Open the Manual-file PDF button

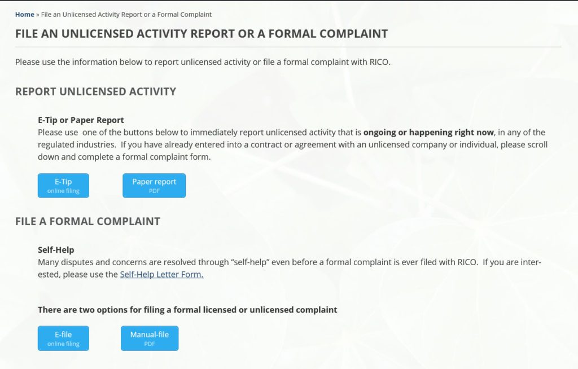150,339
